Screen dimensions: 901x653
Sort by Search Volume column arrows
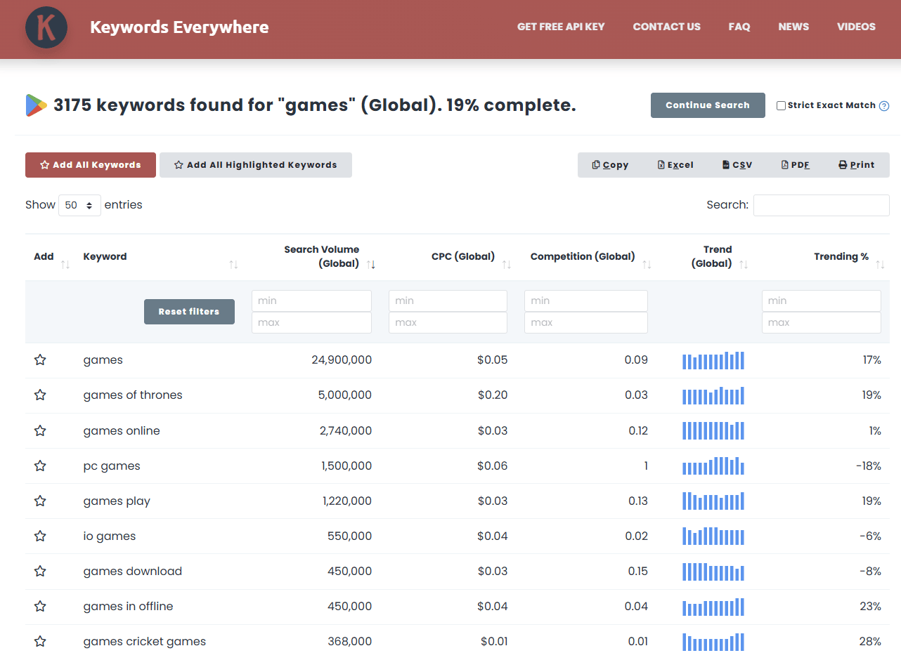coord(371,265)
